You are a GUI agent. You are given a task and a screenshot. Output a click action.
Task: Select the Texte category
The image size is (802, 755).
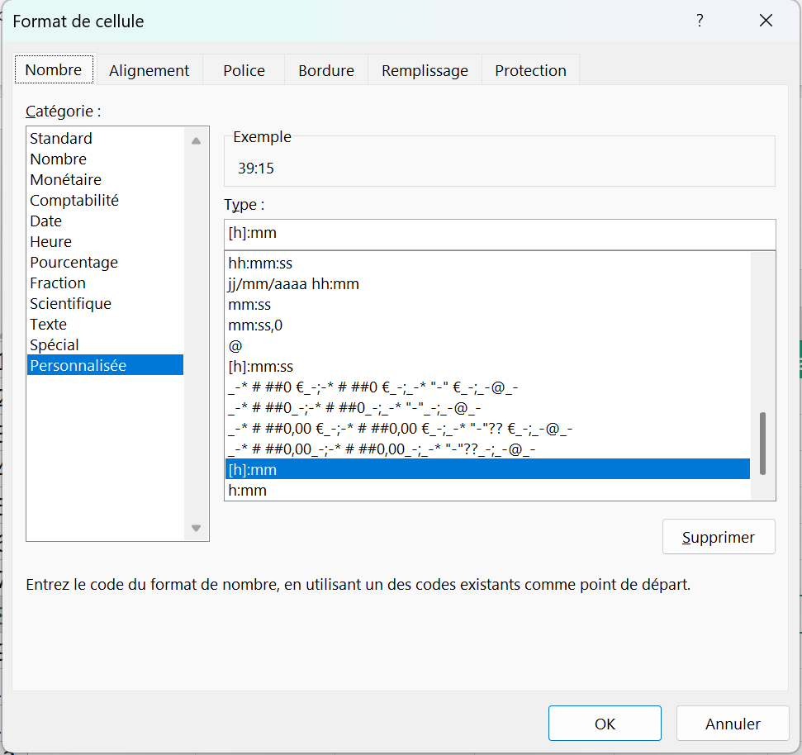pyautogui.click(x=106, y=325)
